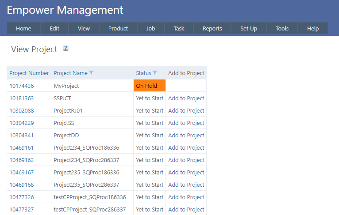Open the Reports menu
The width and height of the screenshot is (339, 215).
click(x=212, y=28)
